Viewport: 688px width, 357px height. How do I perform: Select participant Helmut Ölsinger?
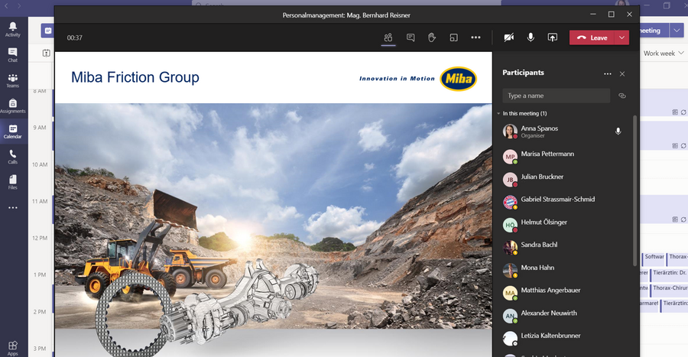tap(564, 225)
